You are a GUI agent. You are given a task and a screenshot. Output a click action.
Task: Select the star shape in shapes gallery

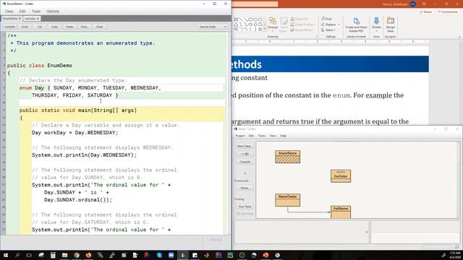pos(260,29)
